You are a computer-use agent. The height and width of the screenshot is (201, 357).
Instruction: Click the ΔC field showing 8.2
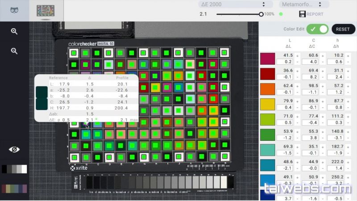click(310, 77)
